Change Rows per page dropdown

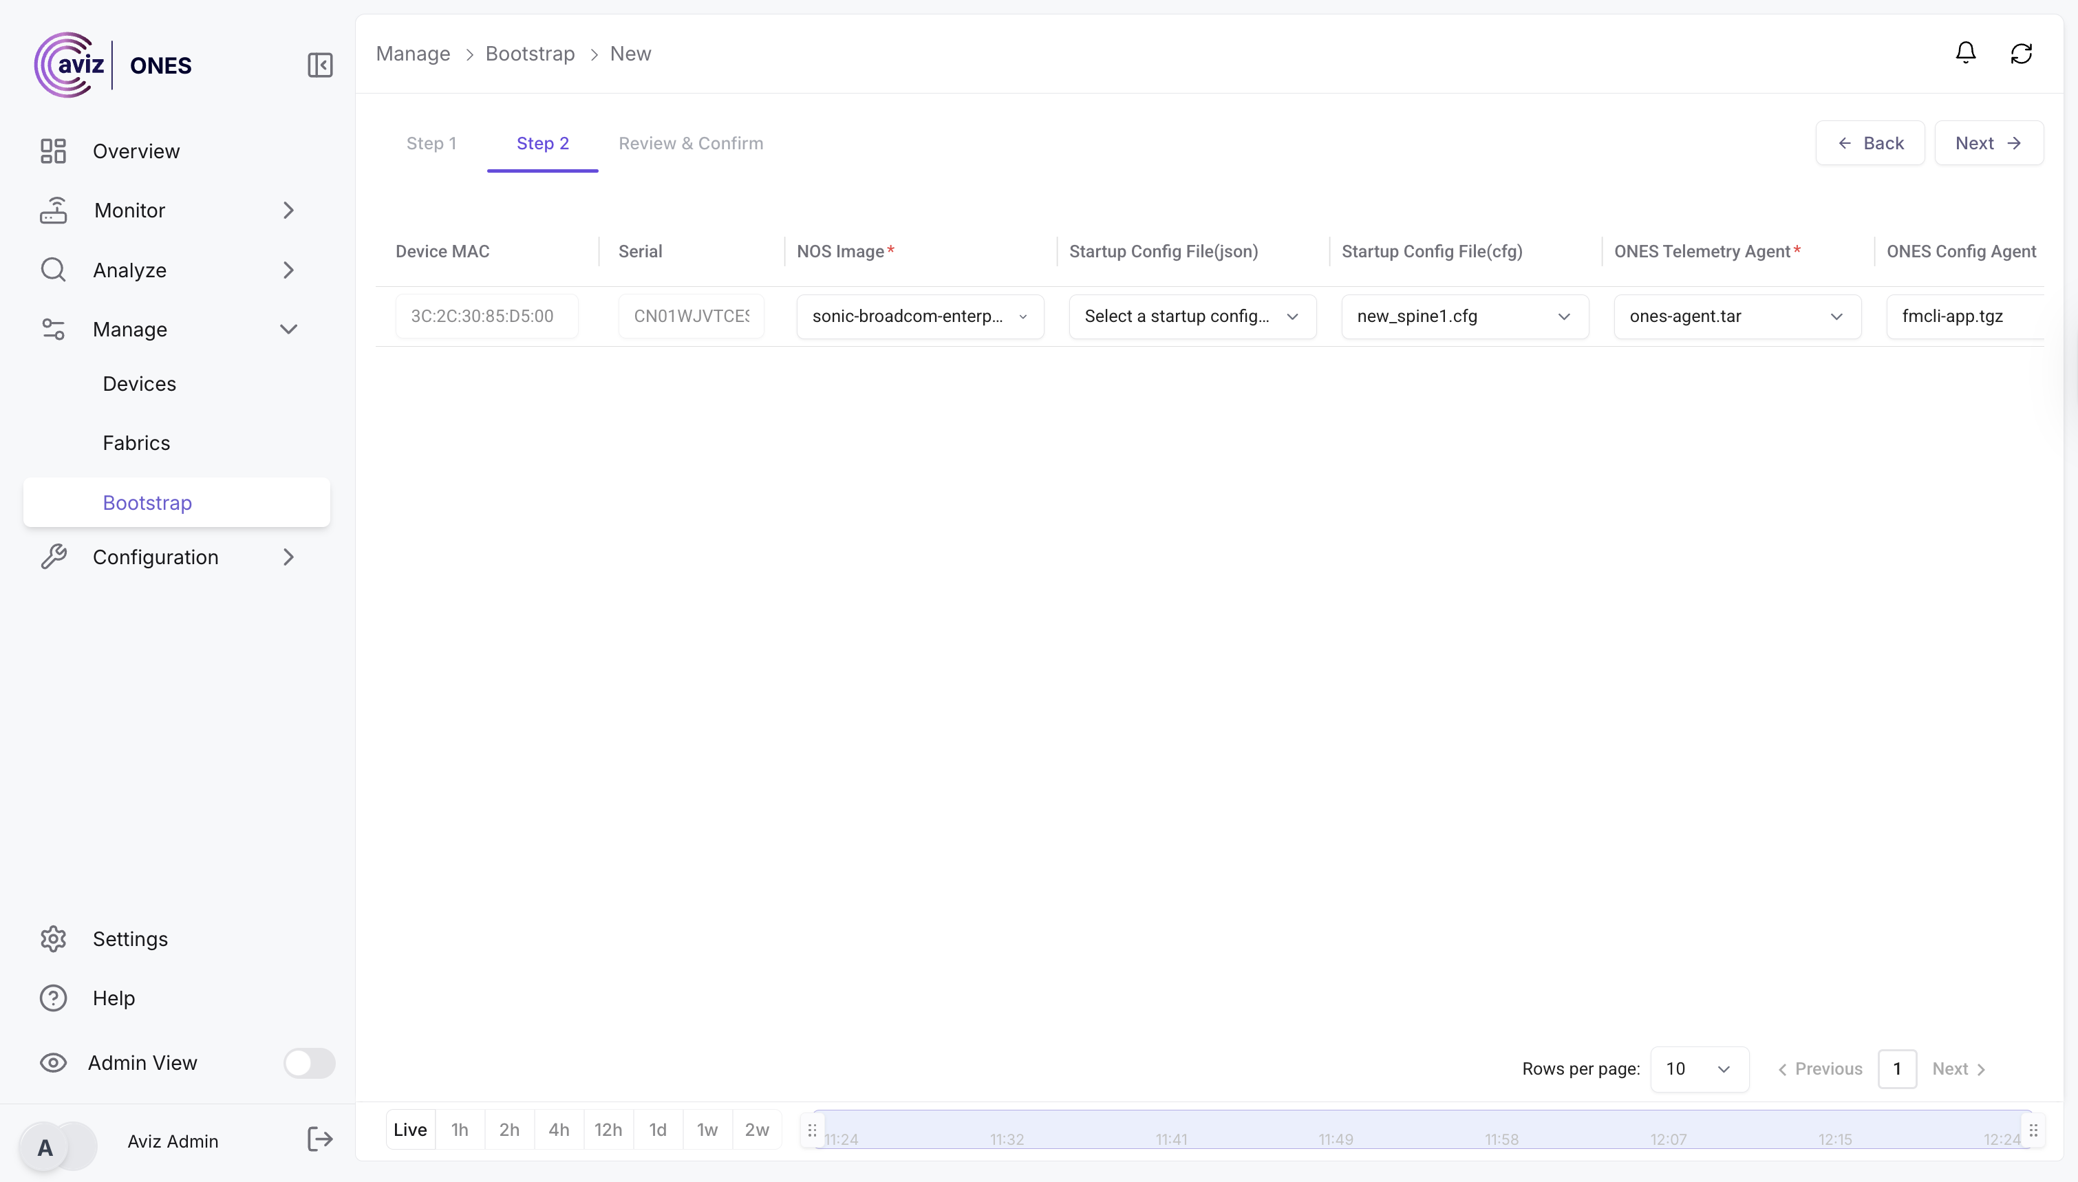(1699, 1069)
